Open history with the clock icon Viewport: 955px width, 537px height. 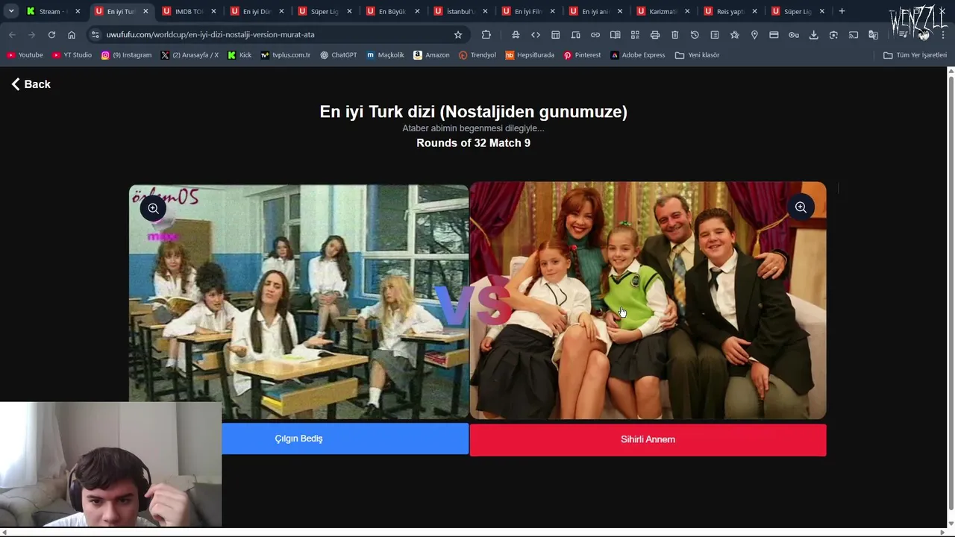click(695, 34)
